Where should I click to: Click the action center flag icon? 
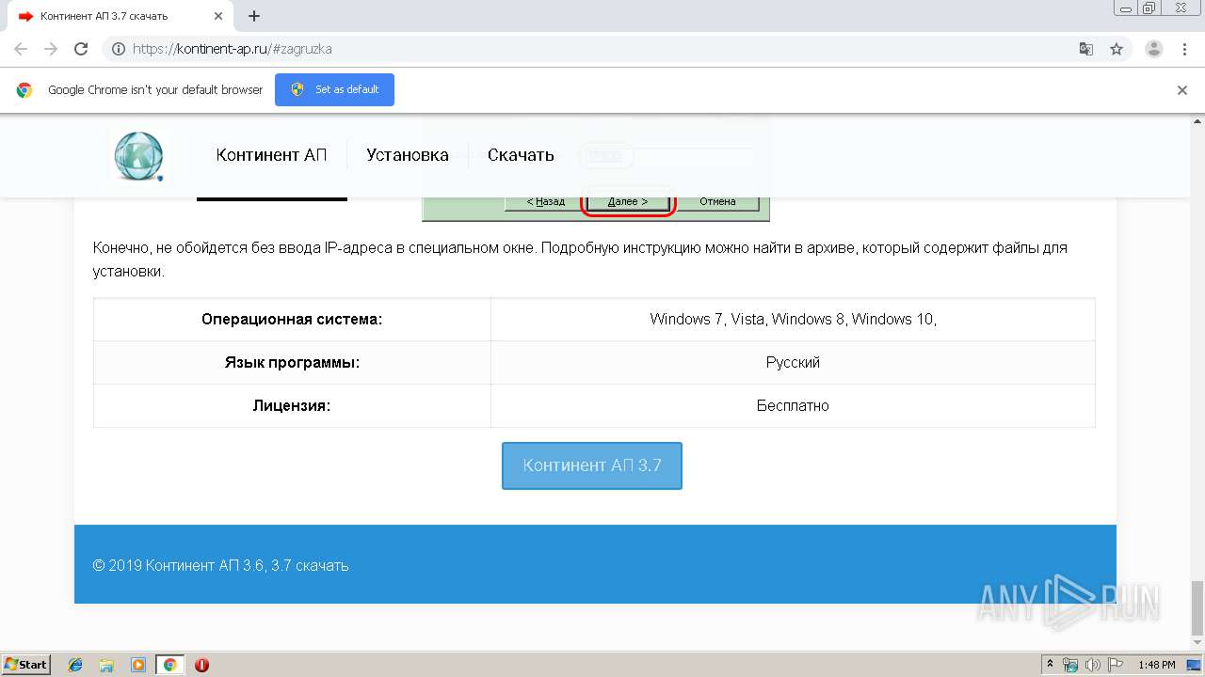click(1116, 665)
